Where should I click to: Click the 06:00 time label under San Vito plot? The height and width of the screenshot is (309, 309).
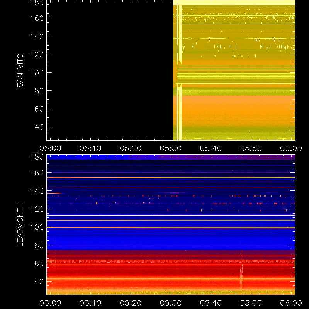click(x=291, y=148)
